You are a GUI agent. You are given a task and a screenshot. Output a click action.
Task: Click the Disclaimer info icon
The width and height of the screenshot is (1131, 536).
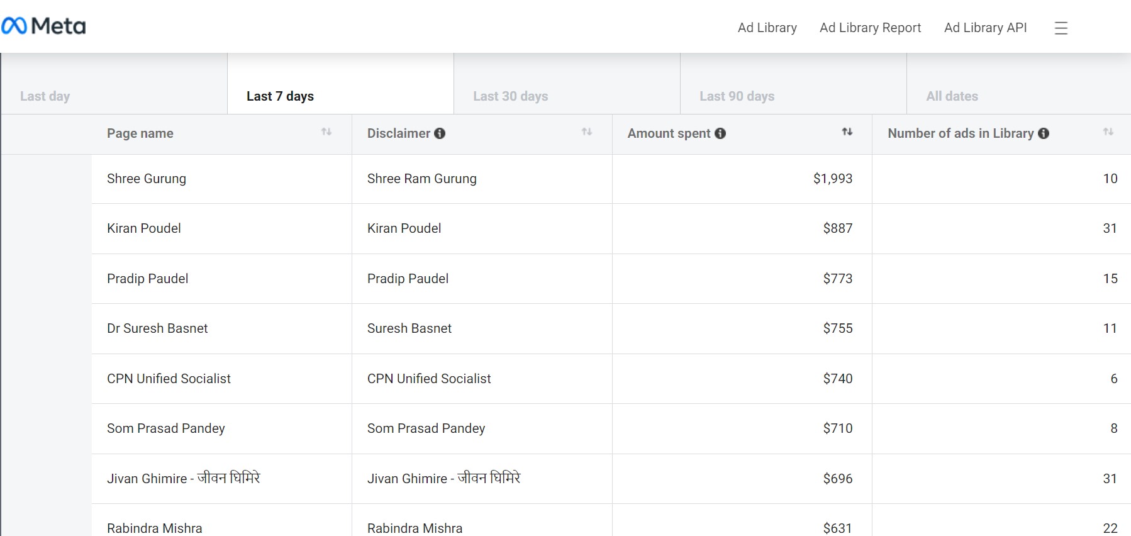click(440, 133)
